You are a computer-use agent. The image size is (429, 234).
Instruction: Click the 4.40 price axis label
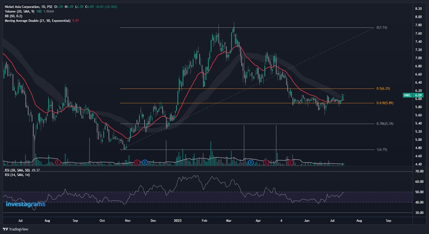pyautogui.click(x=418, y=164)
